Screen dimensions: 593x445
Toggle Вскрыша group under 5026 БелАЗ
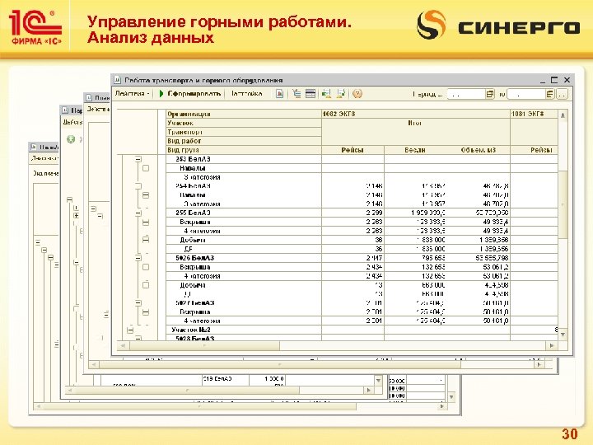tap(146, 267)
